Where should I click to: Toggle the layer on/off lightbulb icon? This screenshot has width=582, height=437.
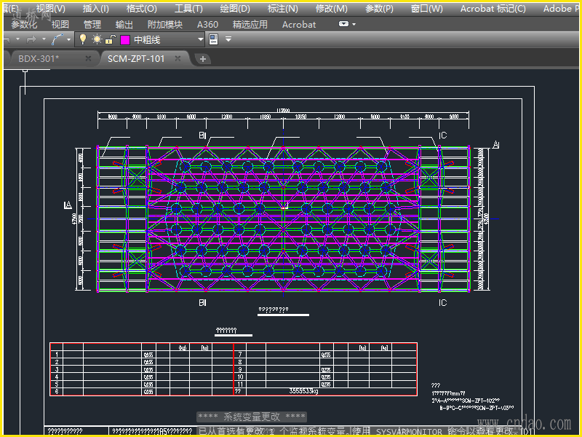click(83, 39)
